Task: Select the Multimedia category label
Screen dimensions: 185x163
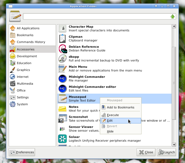Action: point(25,84)
